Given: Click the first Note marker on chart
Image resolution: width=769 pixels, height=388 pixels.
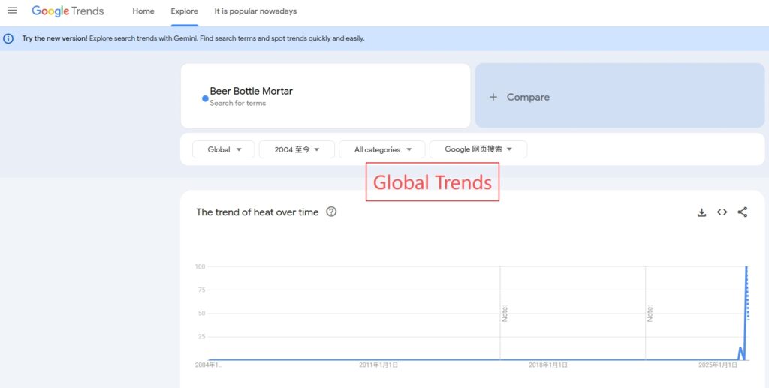Looking at the screenshot, I should point(505,313).
